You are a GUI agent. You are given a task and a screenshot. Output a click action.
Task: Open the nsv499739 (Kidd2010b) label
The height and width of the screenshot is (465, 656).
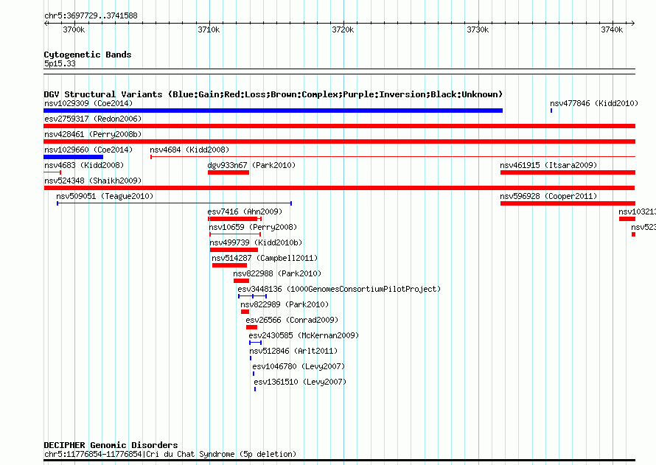coord(256,242)
